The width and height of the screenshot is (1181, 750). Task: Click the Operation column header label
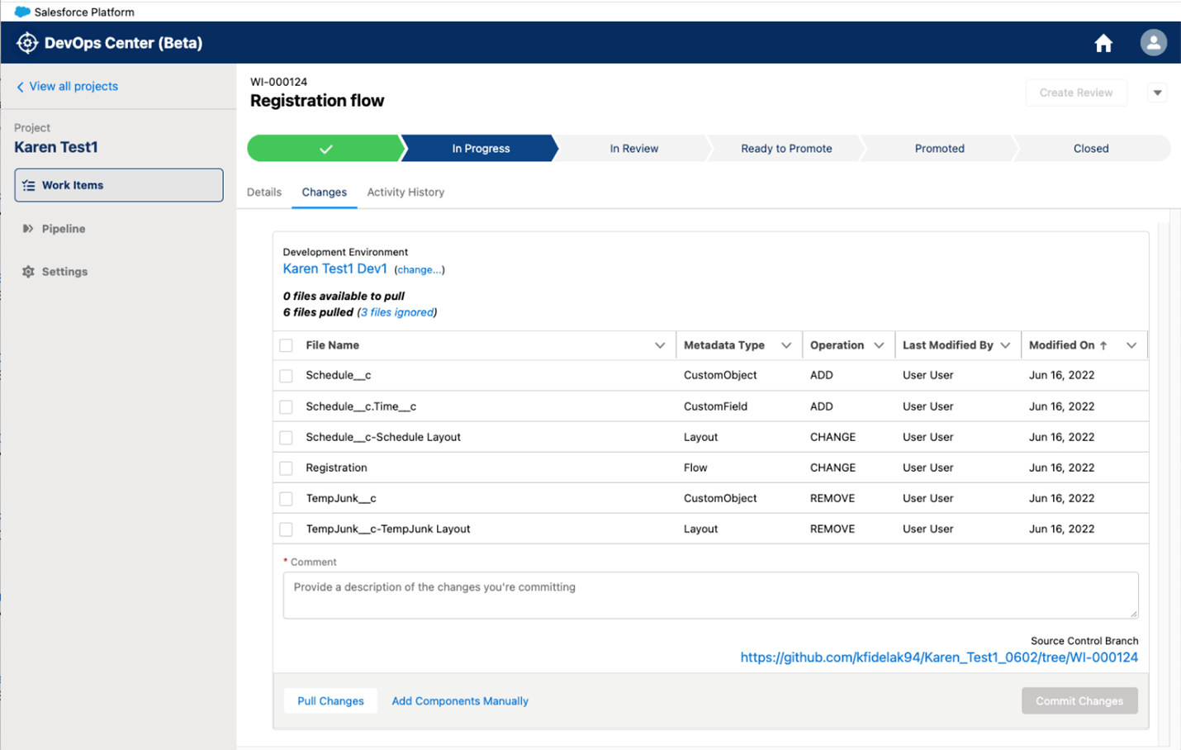click(837, 345)
